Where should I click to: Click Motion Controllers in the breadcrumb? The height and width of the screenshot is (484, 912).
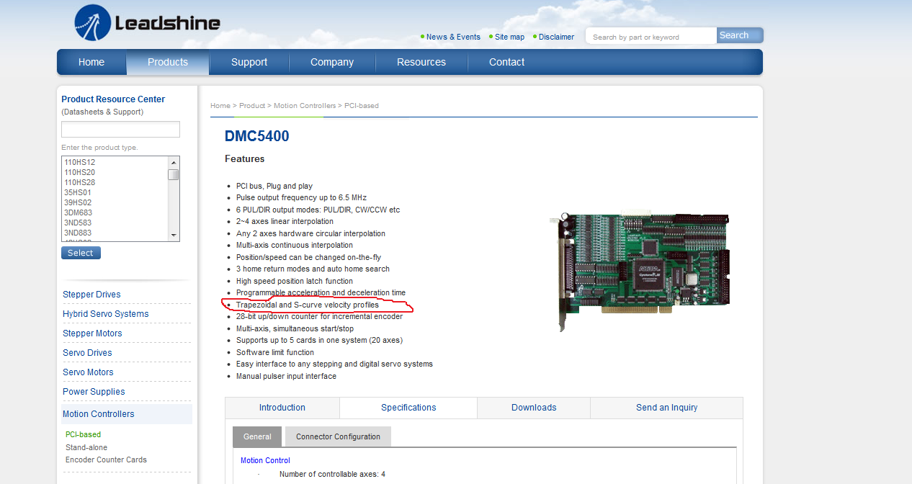point(305,106)
